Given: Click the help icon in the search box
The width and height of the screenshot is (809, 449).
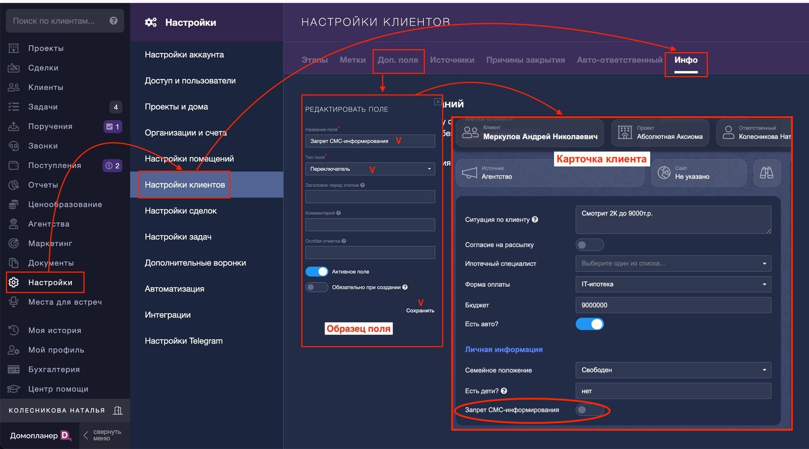Looking at the screenshot, I should 114,21.
